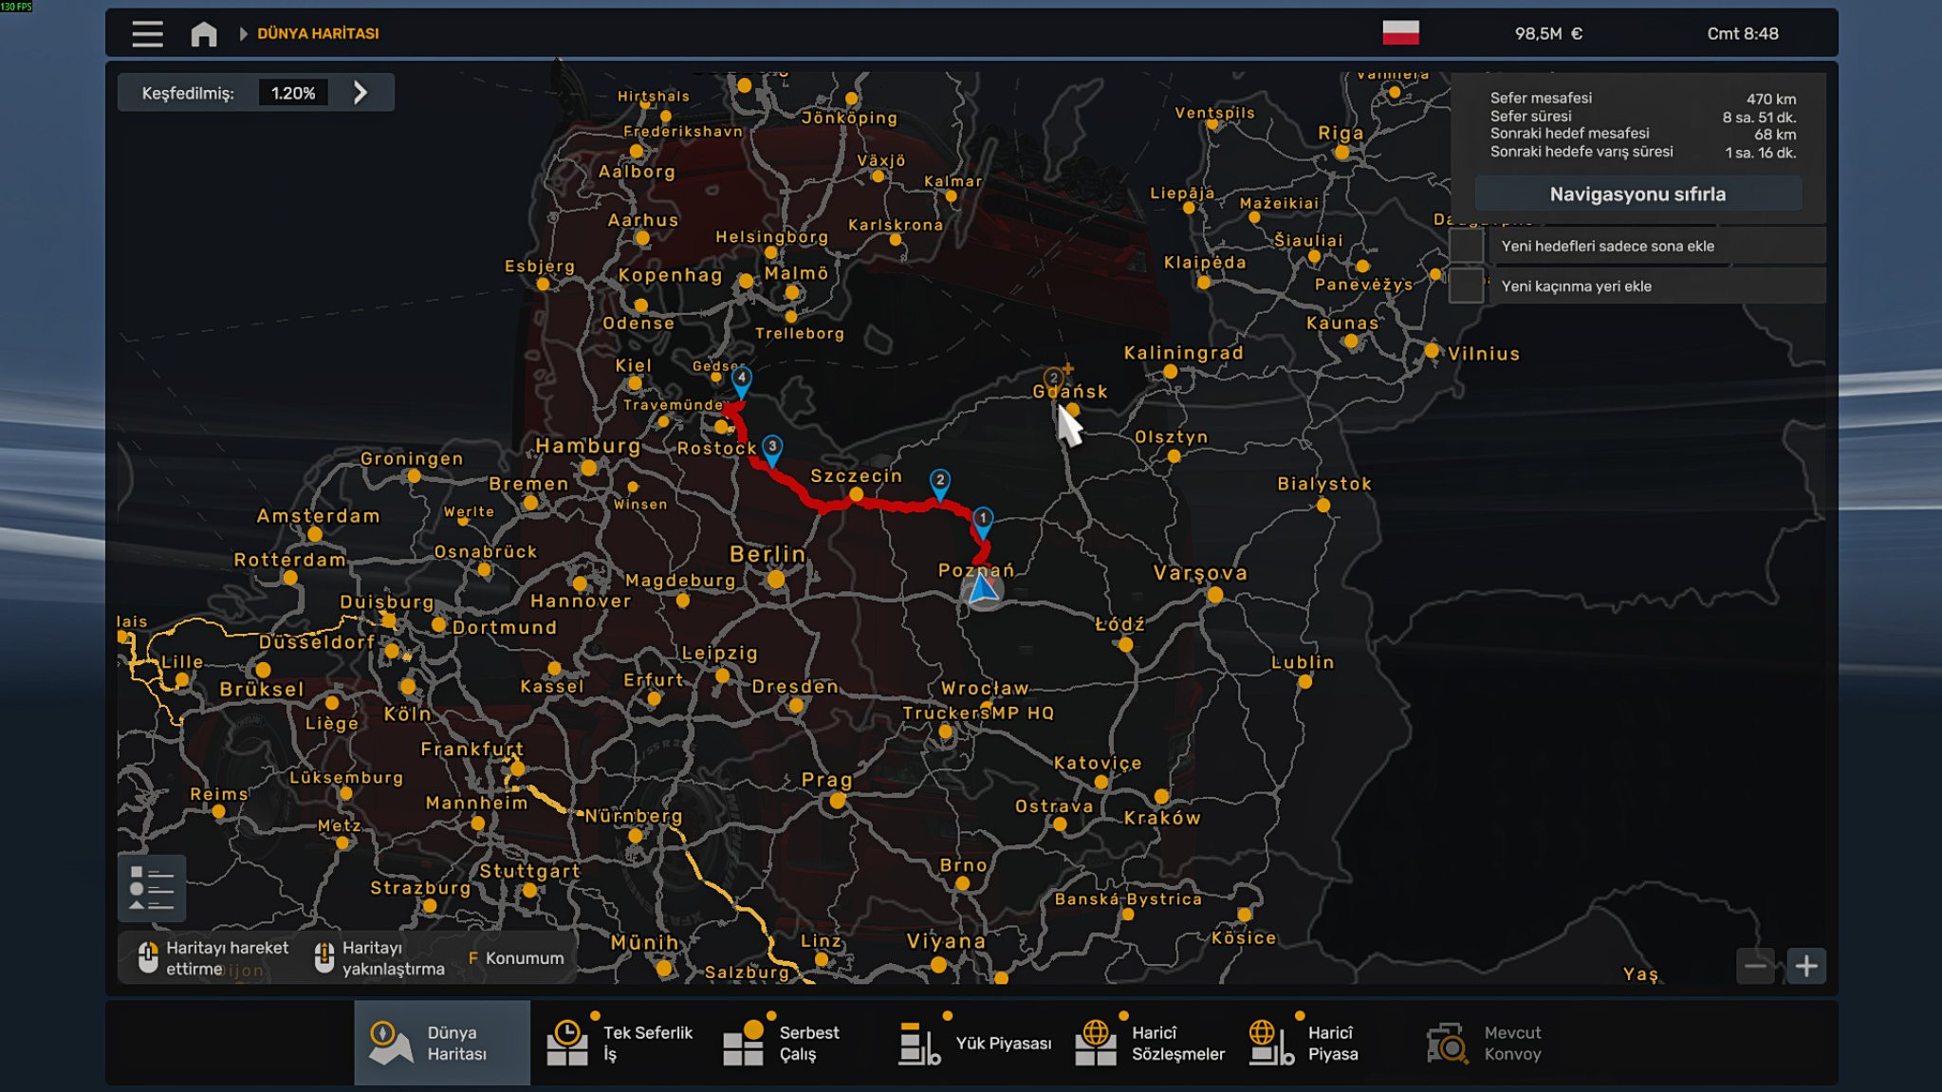The width and height of the screenshot is (1942, 1092).
Task: Click the Gdańsk city marker
Action: (1072, 410)
